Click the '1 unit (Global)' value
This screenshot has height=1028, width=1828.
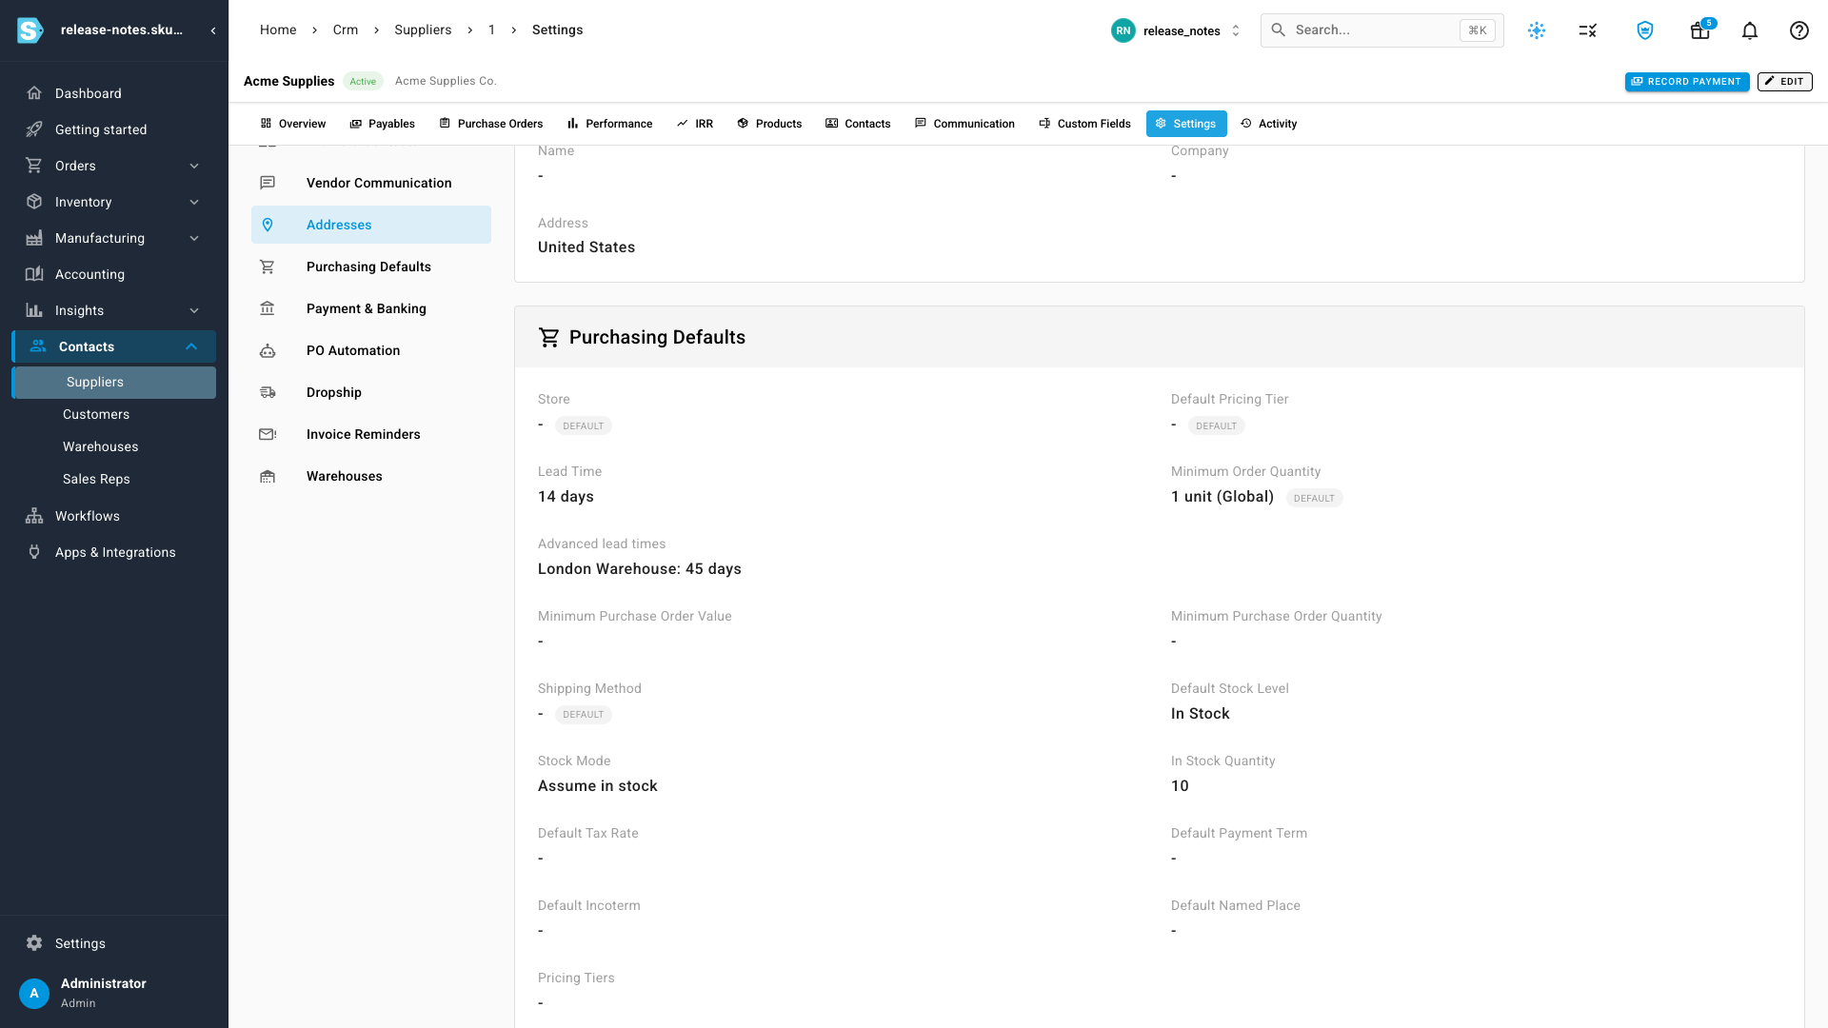1222,497
